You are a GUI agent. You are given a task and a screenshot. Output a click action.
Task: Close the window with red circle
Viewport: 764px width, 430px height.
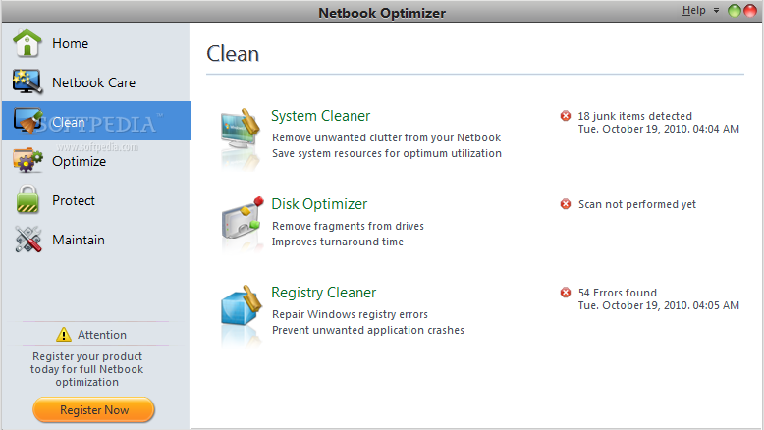click(750, 11)
